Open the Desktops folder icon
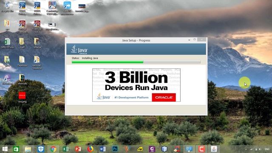Viewport: 272px width, 153px height. [x=22, y=61]
